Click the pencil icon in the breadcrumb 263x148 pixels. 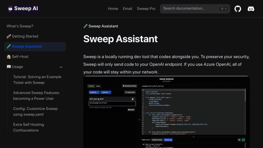point(85,26)
